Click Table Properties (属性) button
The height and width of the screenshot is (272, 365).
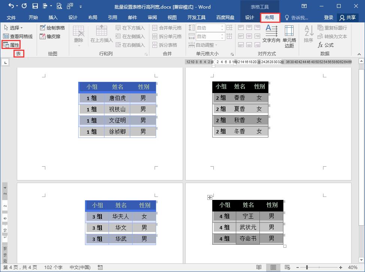coord(12,45)
